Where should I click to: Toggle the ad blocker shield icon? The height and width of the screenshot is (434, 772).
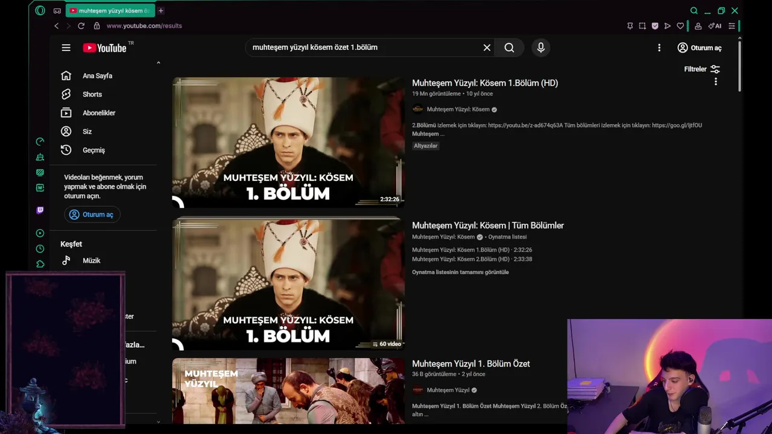pos(655,26)
